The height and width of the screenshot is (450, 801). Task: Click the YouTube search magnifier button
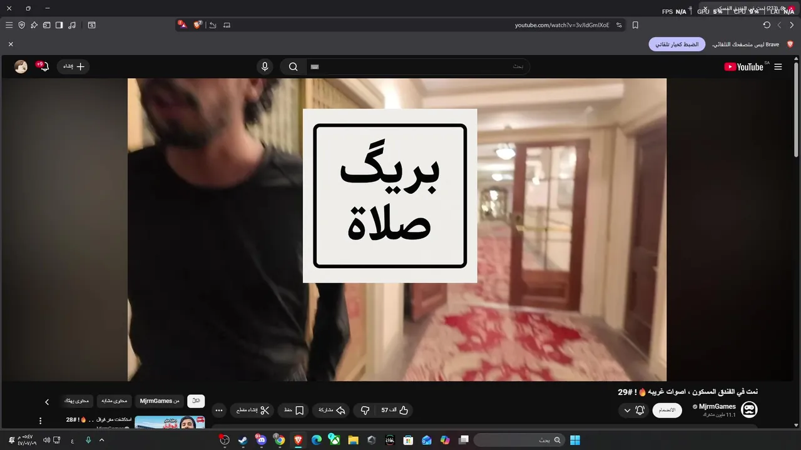point(293,66)
